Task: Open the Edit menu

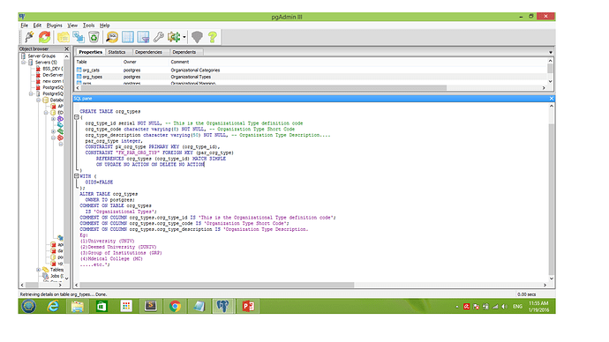Action: pos(37,26)
